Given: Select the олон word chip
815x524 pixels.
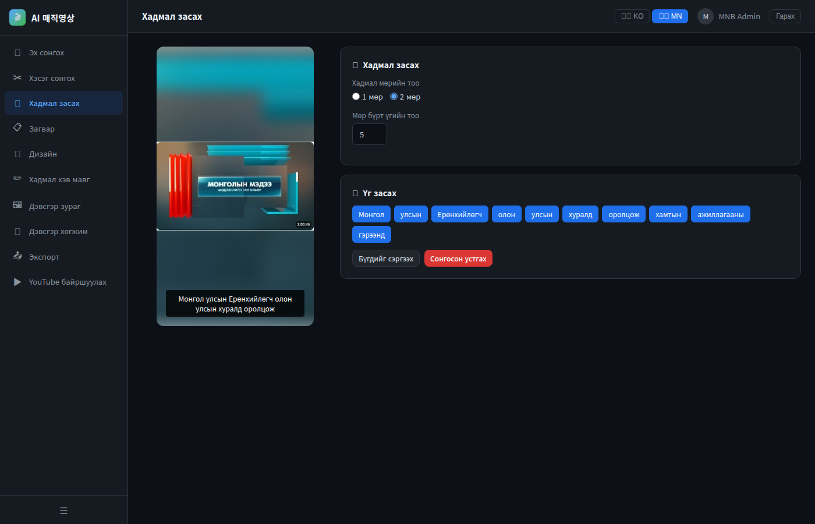Looking at the screenshot, I should [506, 214].
